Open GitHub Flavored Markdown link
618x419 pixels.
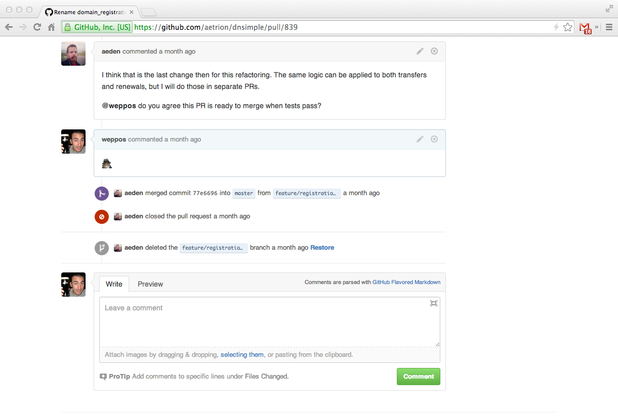pyautogui.click(x=406, y=282)
